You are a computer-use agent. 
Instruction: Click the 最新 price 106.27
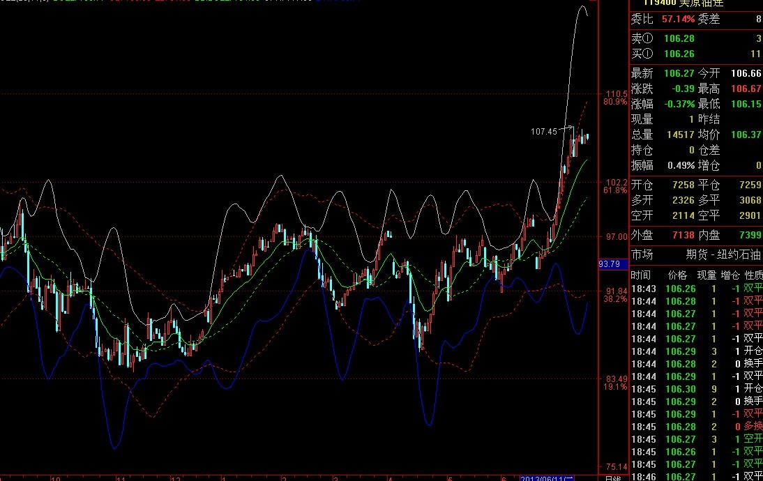(x=679, y=73)
